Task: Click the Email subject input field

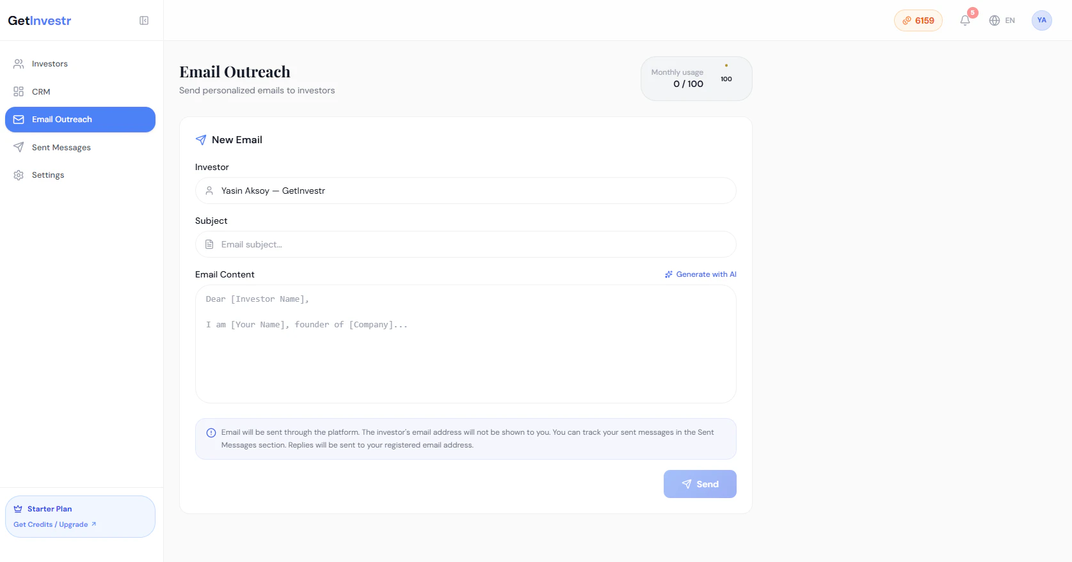Action: (x=466, y=244)
